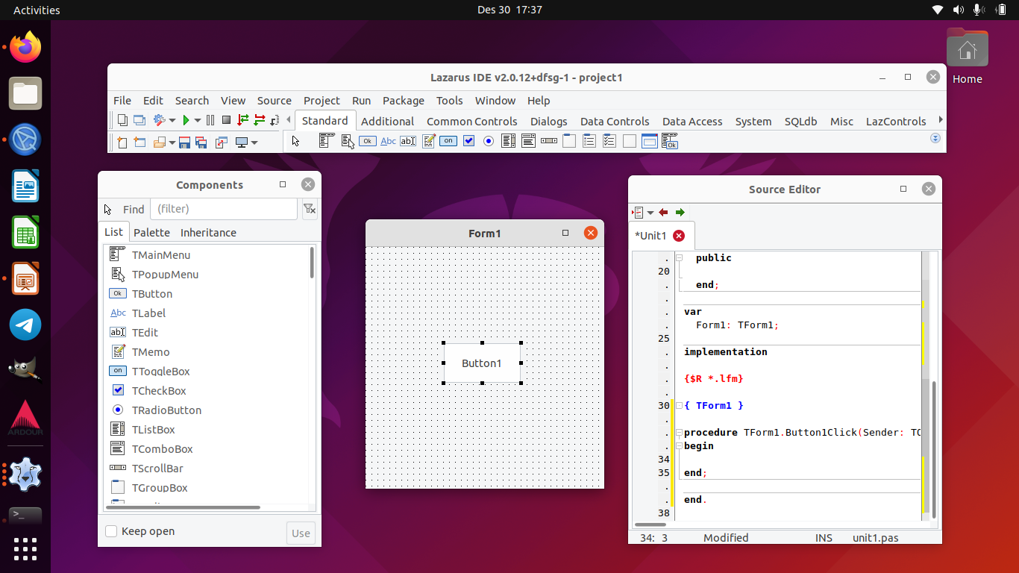The image size is (1019, 573).
Task: Switch to the Additional palette tab
Action: [387, 121]
